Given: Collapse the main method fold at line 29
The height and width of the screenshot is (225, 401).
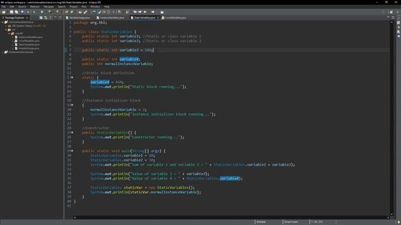Looking at the screenshot, I should point(73,151).
